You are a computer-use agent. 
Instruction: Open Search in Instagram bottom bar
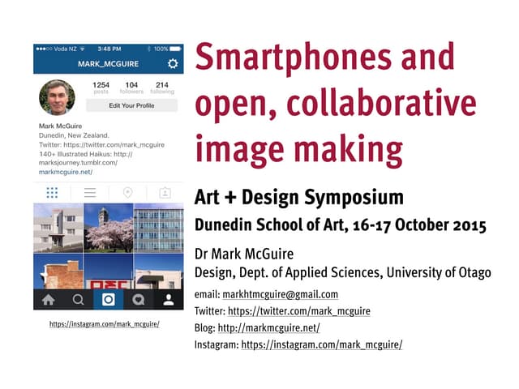[x=78, y=299]
